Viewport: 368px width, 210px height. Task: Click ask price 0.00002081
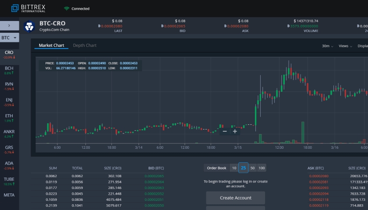pyautogui.click(x=319, y=182)
